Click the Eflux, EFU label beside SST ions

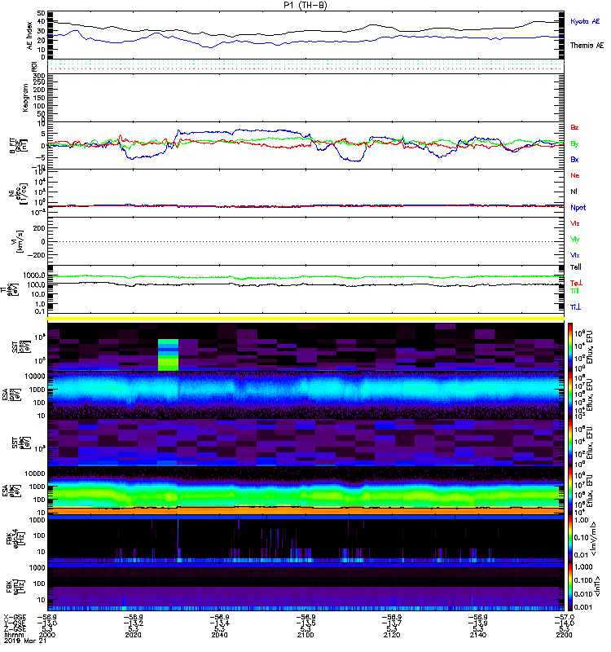point(590,347)
